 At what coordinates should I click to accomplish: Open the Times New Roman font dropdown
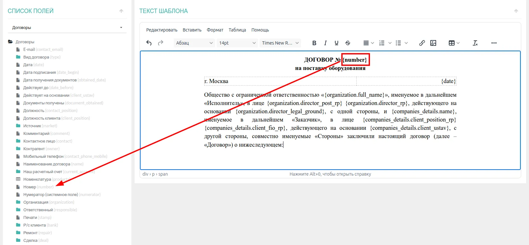pyautogui.click(x=280, y=43)
